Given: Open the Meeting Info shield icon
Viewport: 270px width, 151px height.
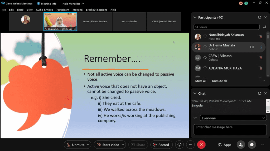Looking at the screenshot, I should coord(38,4).
